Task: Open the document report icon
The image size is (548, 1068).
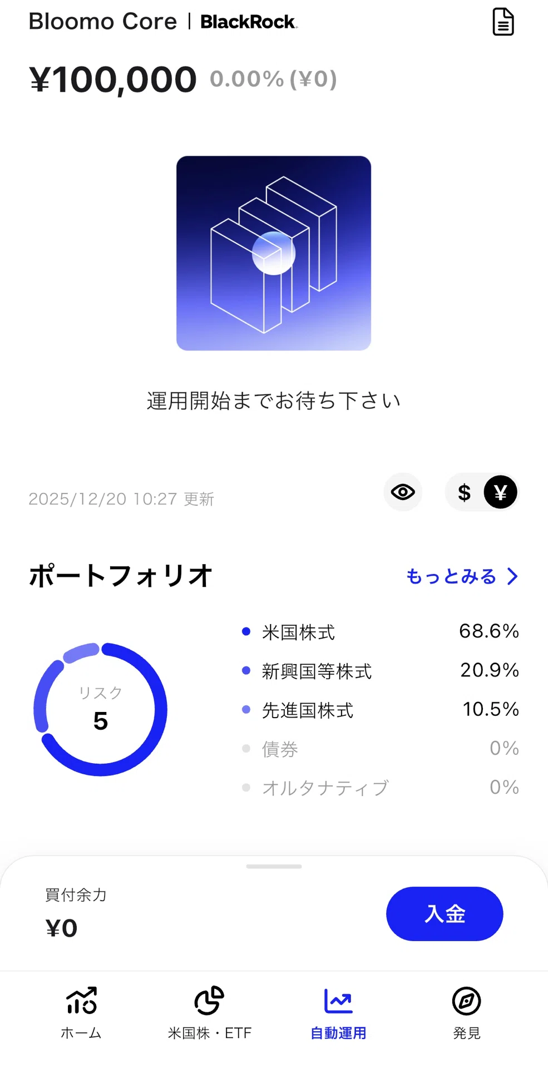Action: coord(503,22)
